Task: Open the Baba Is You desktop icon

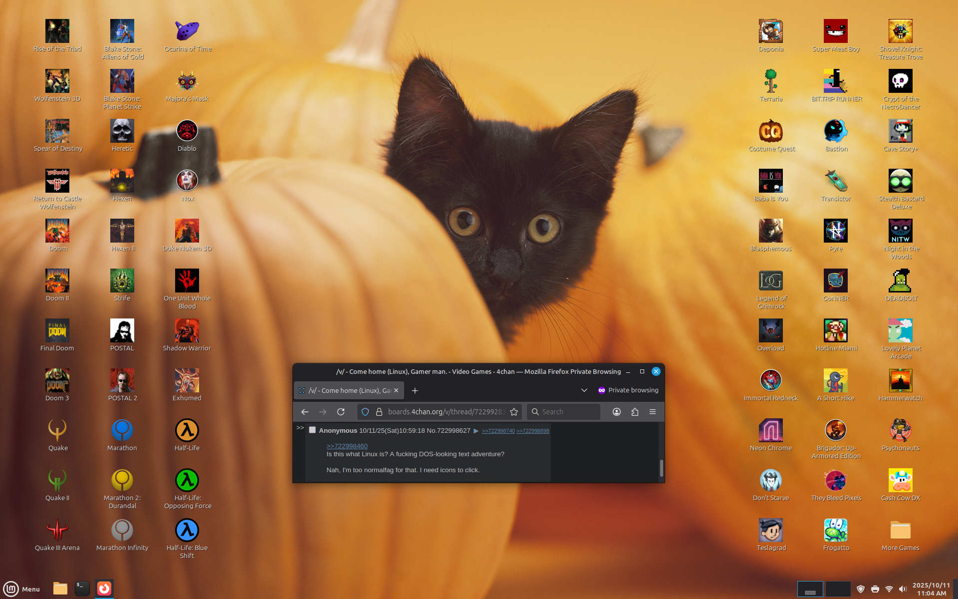Action: pos(771,182)
